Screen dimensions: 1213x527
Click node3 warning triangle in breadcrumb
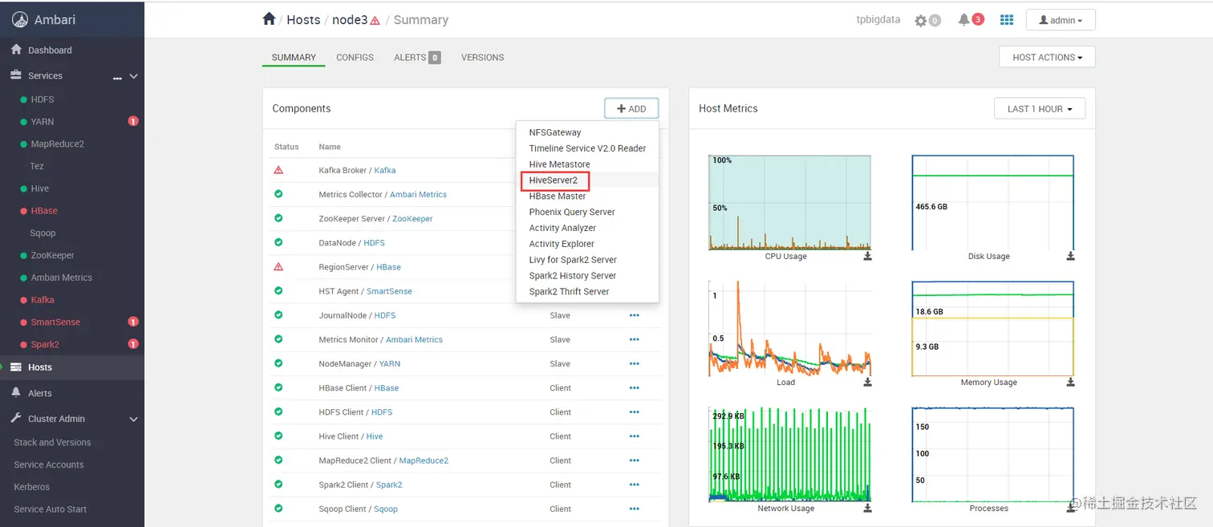[x=375, y=21]
